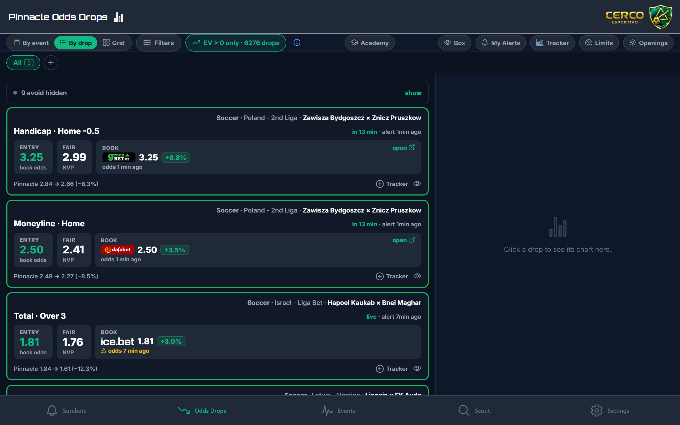The height and width of the screenshot is (425, 680).
Task: Add Handicap Home -0.5 drop to Tracker
Action: 392,184
